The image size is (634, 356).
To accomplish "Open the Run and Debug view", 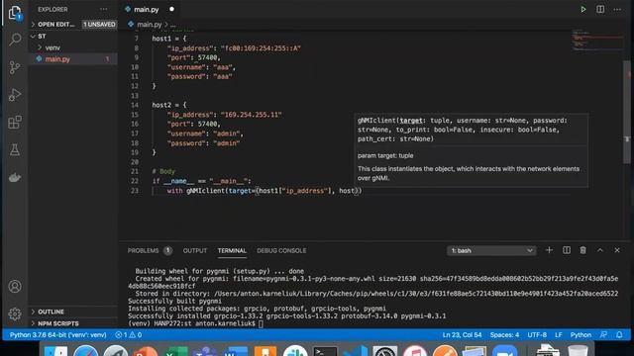I will click(15, 95).
